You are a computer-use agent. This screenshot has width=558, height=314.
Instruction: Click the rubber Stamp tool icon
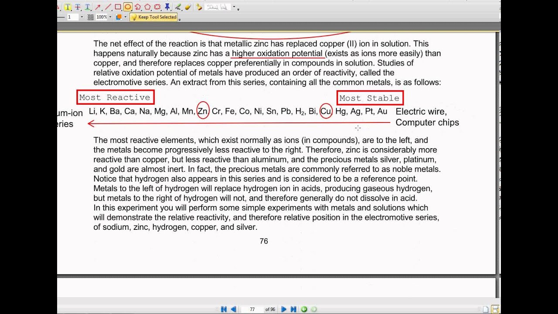pyautogui.click(x=199, y=7)
